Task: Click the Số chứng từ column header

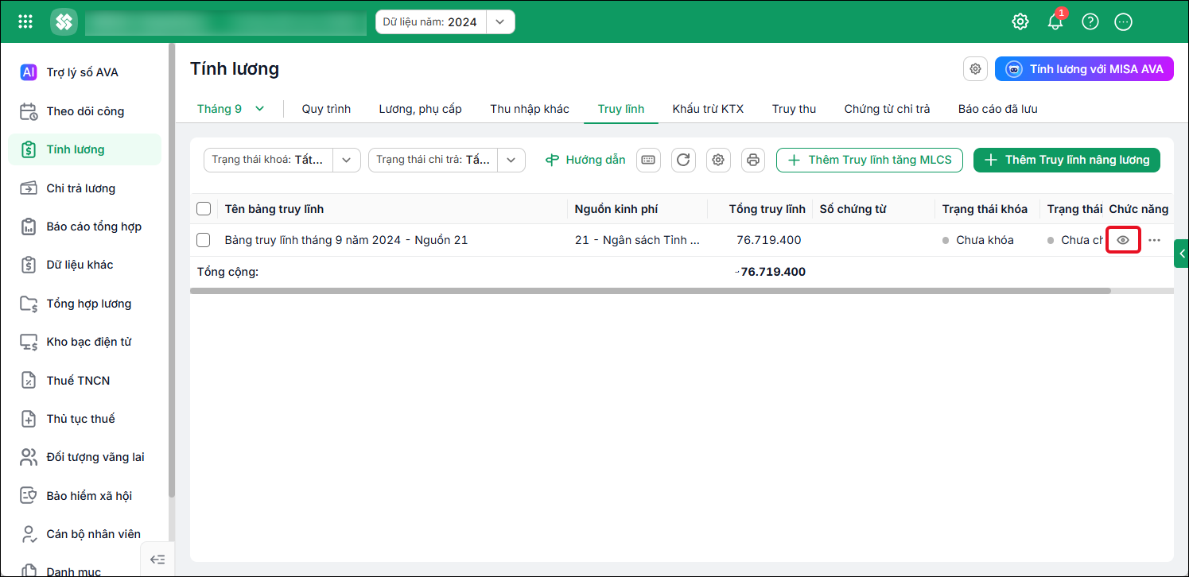Action: pos(853,209)
